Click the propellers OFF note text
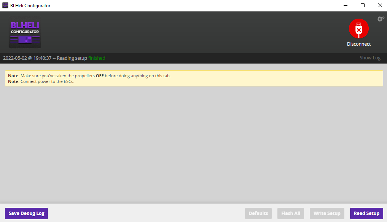The width and height of the screenshot is (387, 223). [x=89, y=76]
